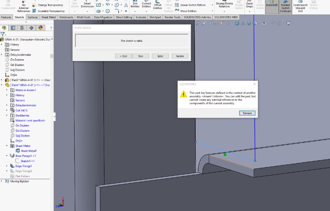Open Display/Delete Relations
This screenshot has height=211, width=330.
[x=224, y=4]
